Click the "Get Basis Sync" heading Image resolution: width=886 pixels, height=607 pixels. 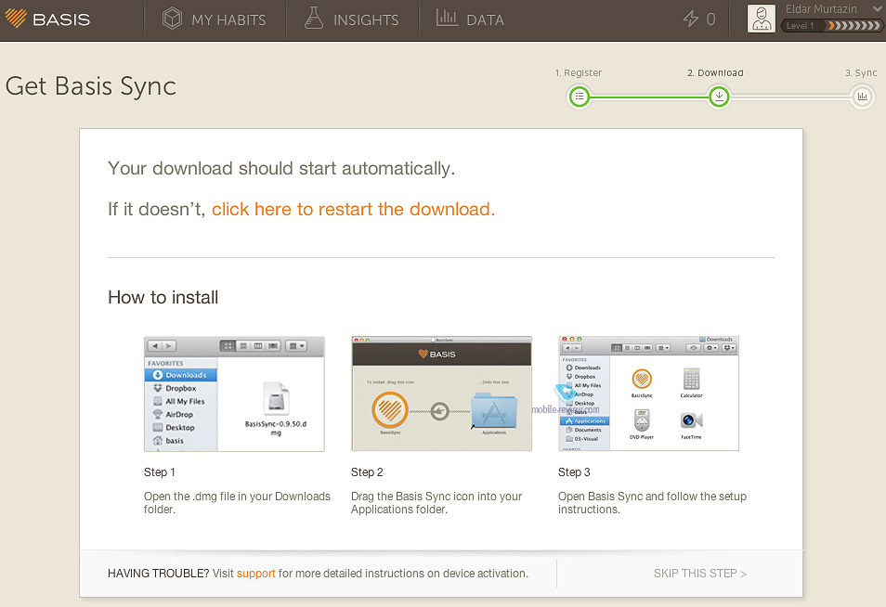[91, 87]
